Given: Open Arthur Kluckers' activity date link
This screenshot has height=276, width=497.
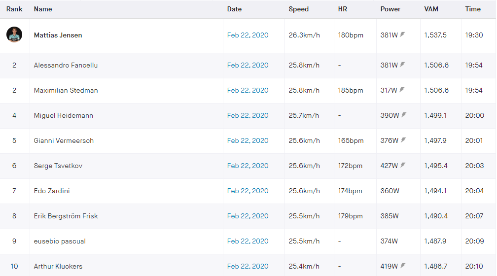Looking at the screenshot, I should pyautogui.click(x=248, y=266).
